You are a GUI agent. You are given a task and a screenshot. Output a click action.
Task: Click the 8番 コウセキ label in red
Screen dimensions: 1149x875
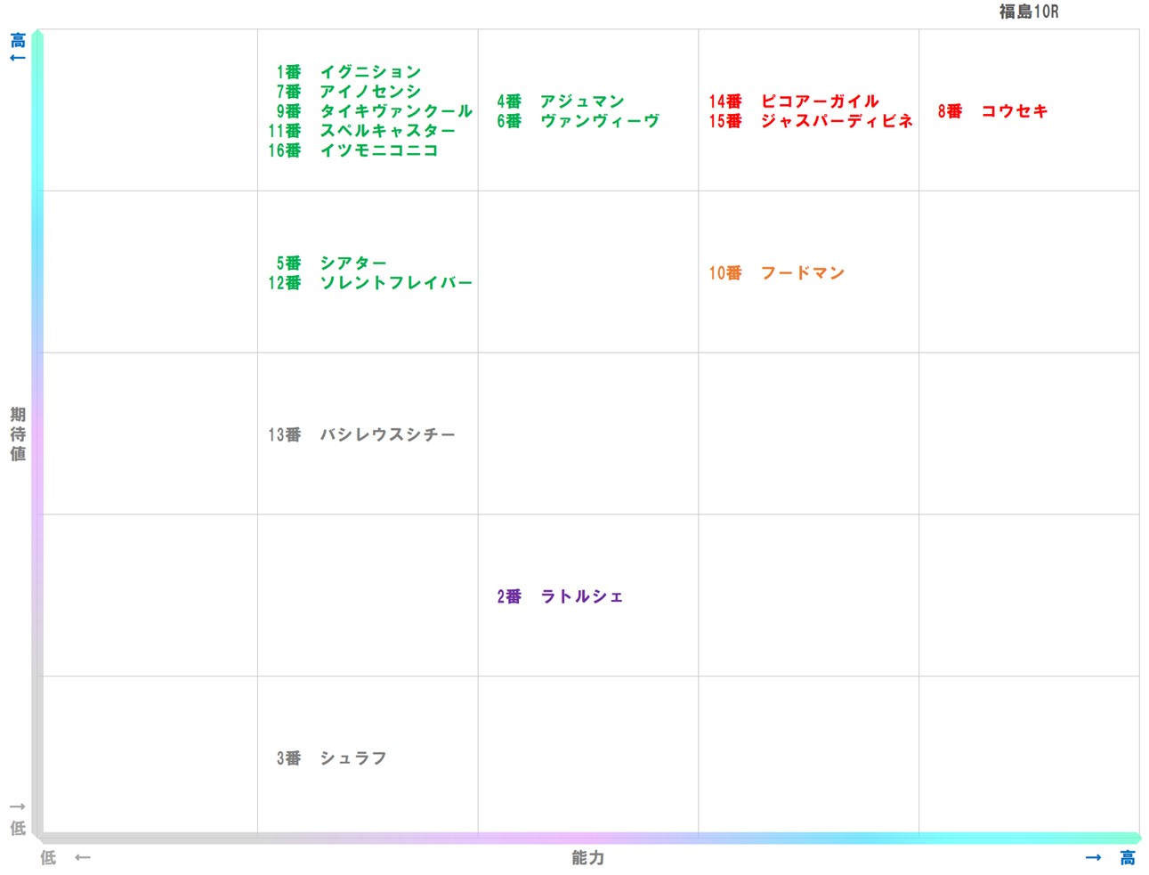pos(993,112)
